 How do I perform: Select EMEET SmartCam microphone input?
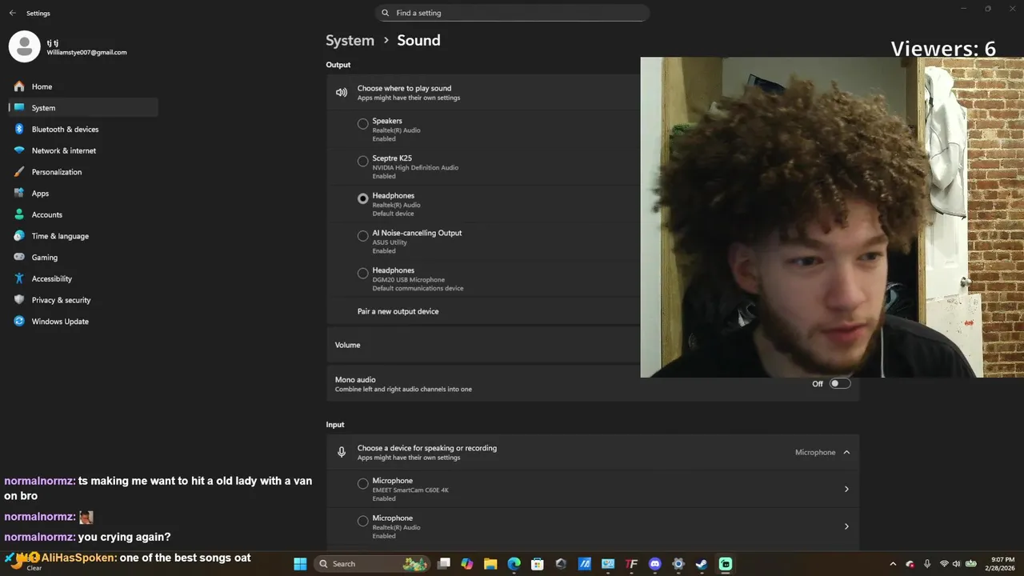tap(362, 484)
